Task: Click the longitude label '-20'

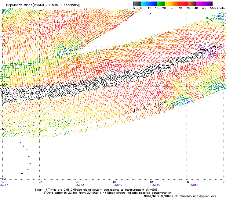Action: 76,182
